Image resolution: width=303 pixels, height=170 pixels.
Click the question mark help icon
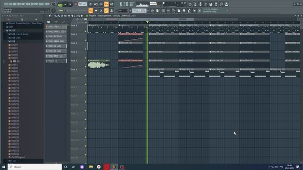click(x=205, y=4)
